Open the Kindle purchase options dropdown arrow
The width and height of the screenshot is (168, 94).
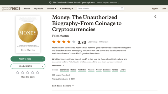click(43, 66)
